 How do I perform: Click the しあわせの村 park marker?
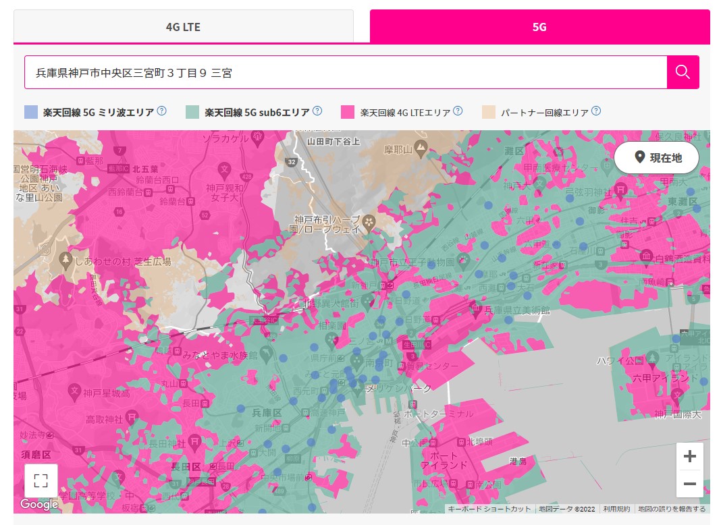click(65, 260)
